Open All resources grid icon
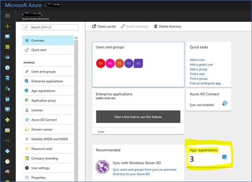The width and height of the screenshot is (252, 182). 7,47
